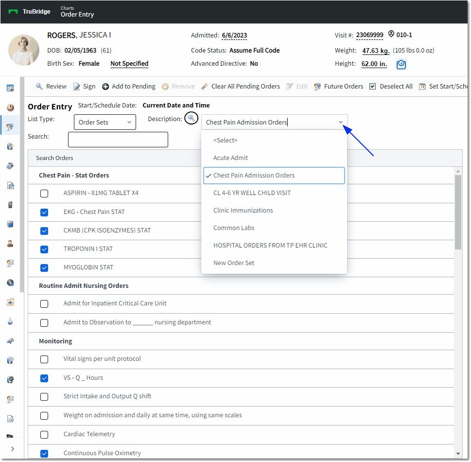Choose New Order Set option
This screenshot has height=462, width=471.
274,263
